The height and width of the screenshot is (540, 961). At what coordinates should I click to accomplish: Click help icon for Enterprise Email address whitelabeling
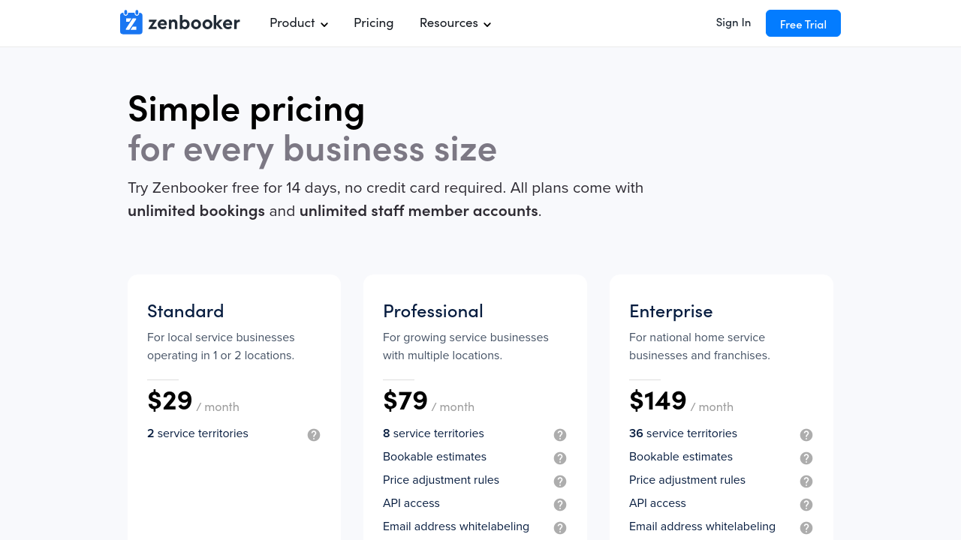[806, 528]
